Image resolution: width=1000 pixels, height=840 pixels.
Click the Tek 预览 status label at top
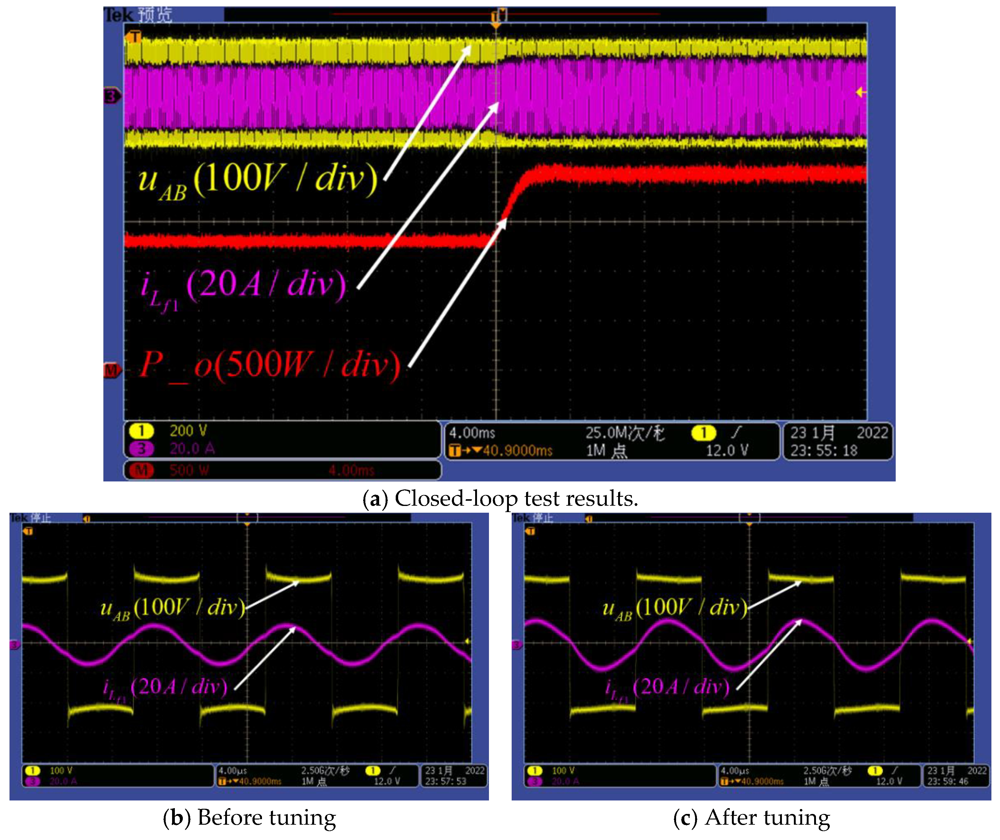click(x=138, y=15)
